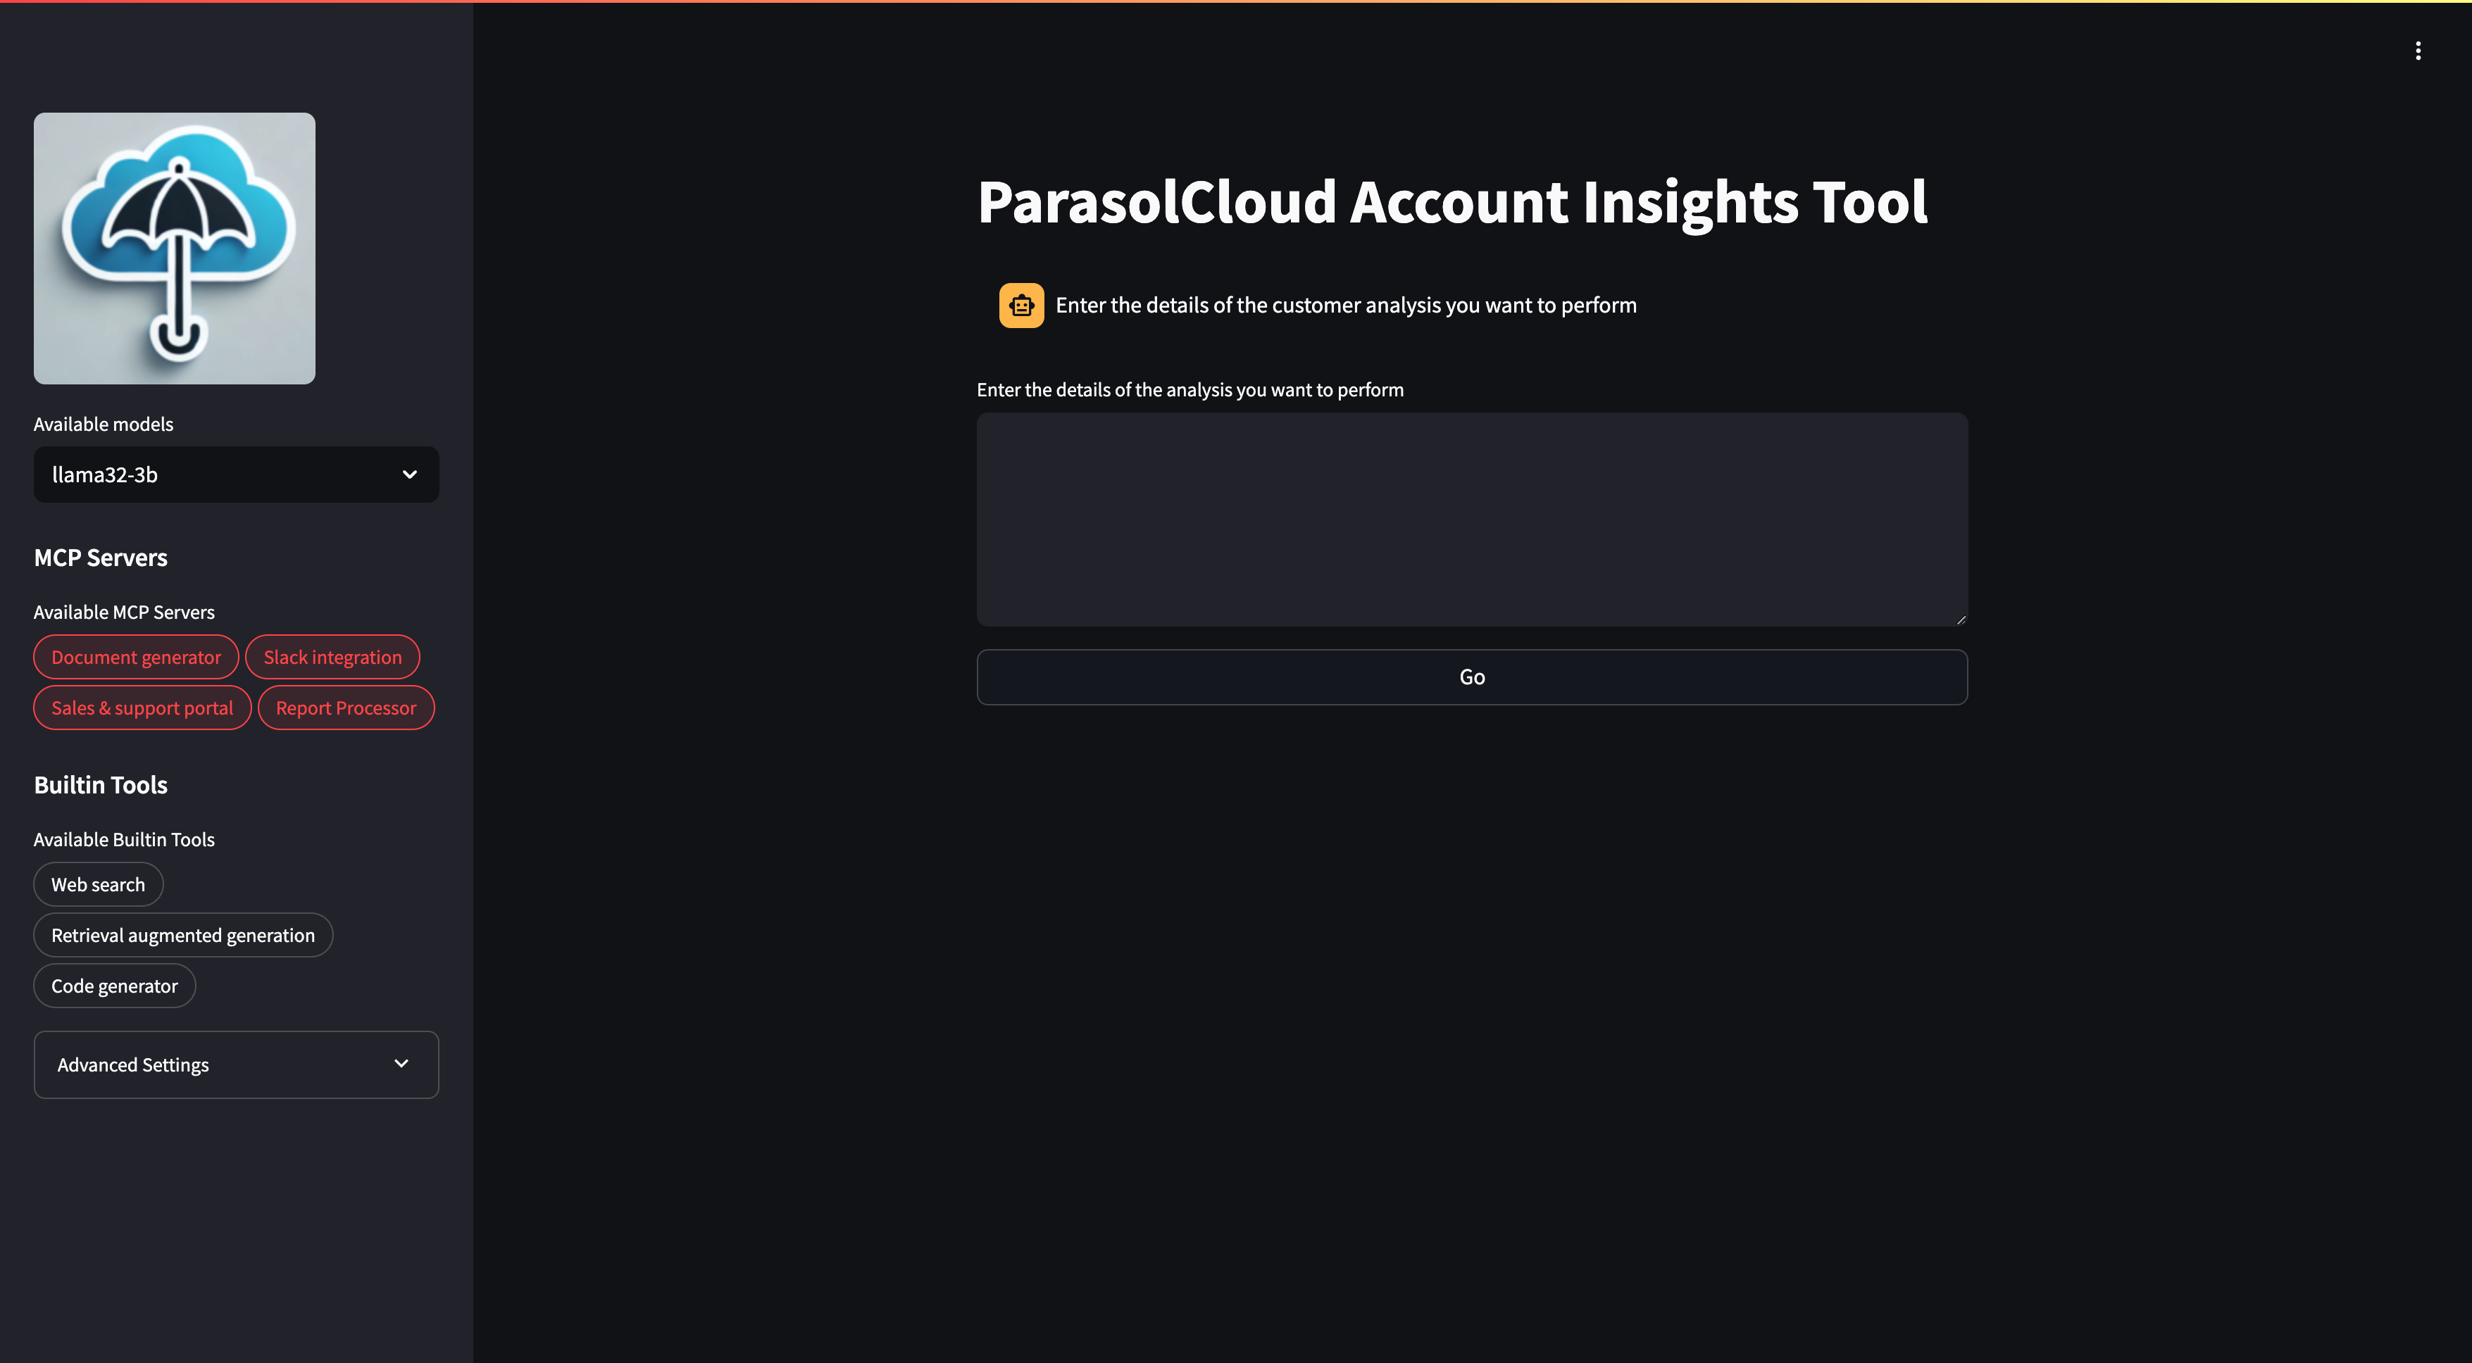The height and width of the screenshot is (1363, 2472).
Task: Click the page title ParasolCloud Account Insights Tool
Action: coord(1452,201)
